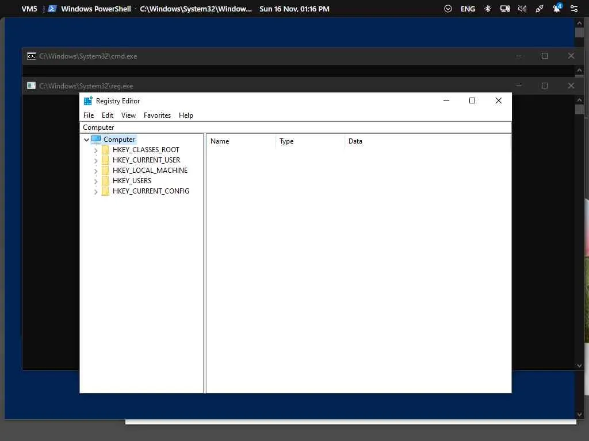Select HKEY_CLASSES_ROOT in the tree
The image size is (589, 441).
146,150
